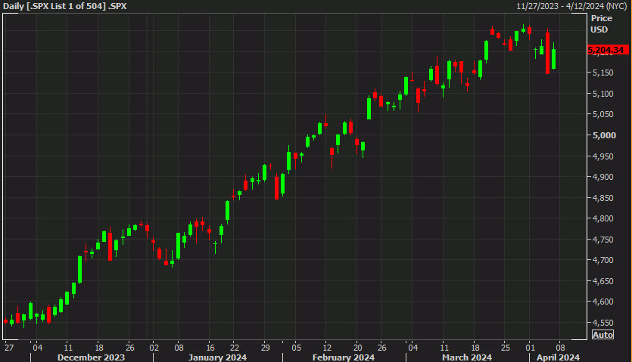The image size is (632, 362).
Task: Click the 'December 2023' month label
Action: [91, 357]
